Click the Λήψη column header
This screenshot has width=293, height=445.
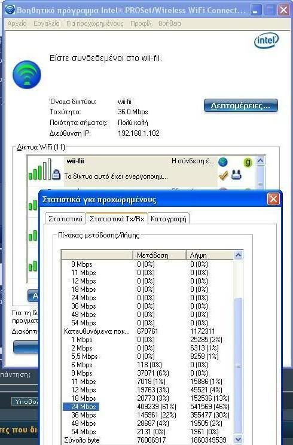click(210, 255)
